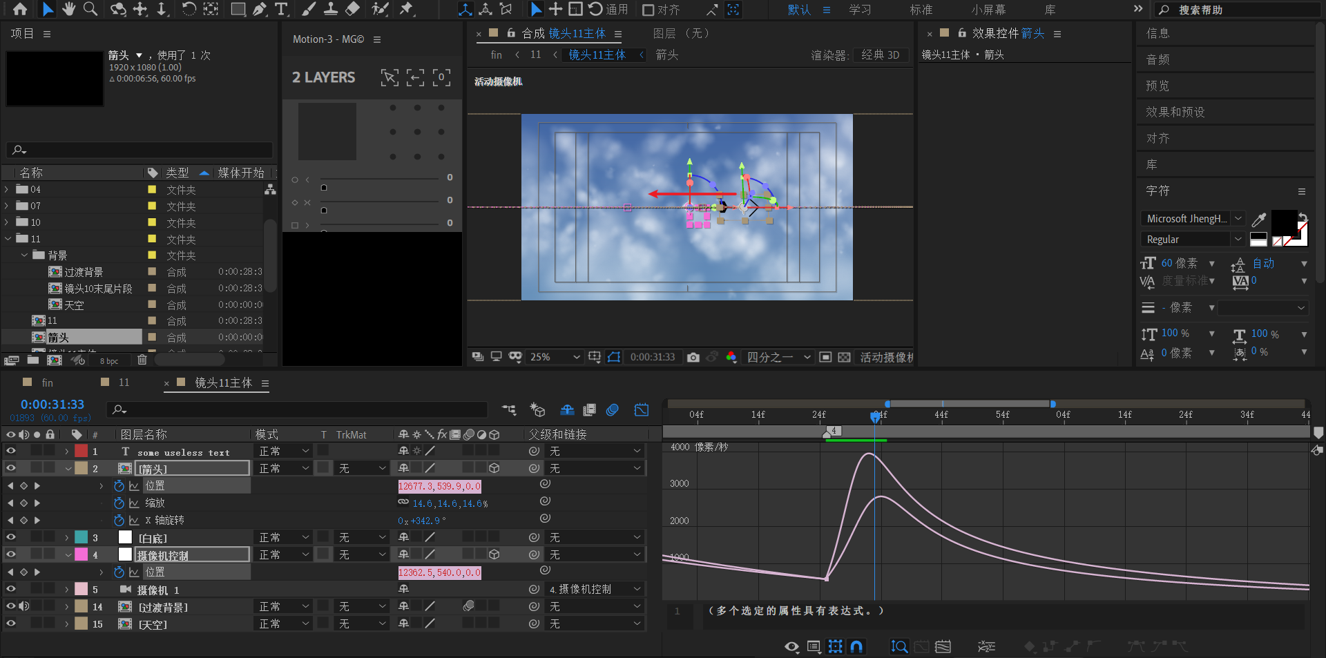The height and width of the screenshot is (658, 1326).
Task: Select the Brush tool
Action: tap(309, 9)
